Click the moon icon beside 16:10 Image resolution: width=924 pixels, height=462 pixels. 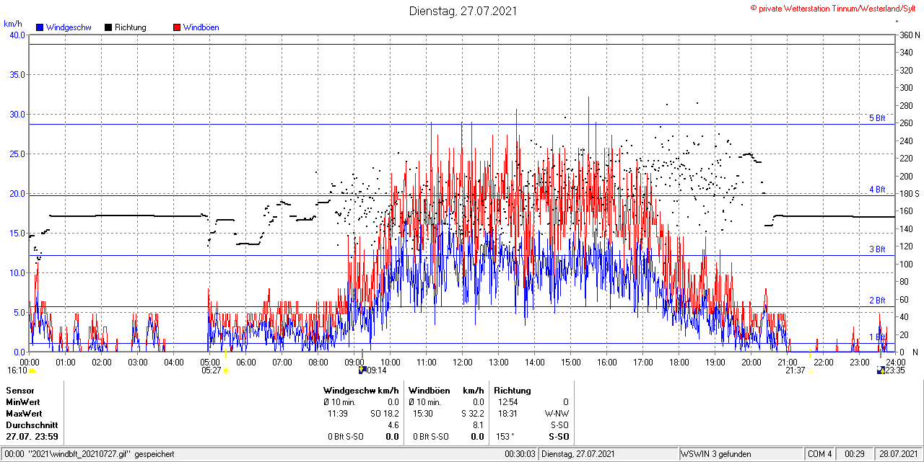(x=32, y=370)
